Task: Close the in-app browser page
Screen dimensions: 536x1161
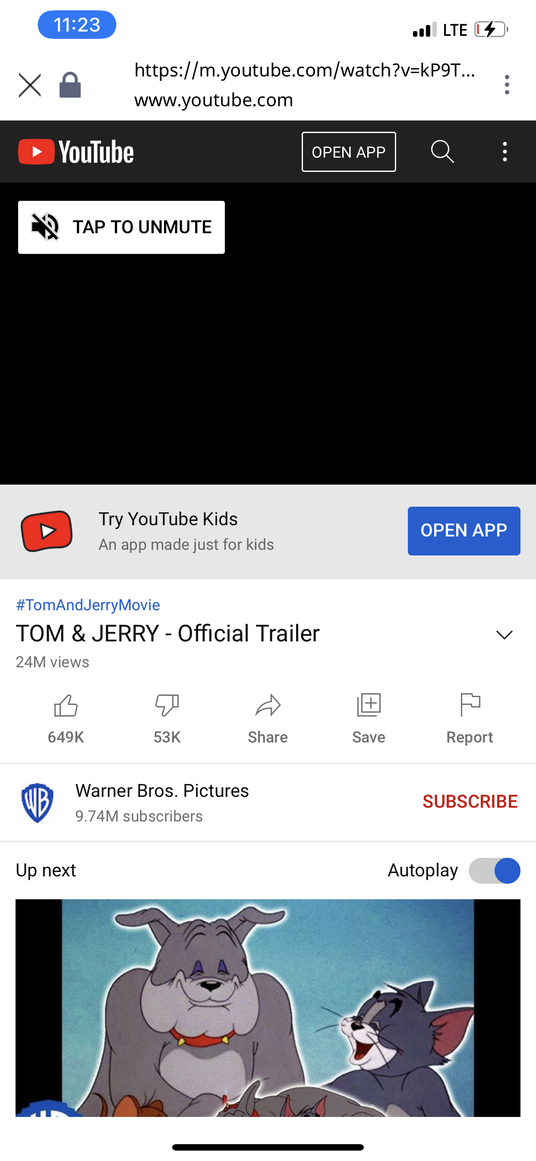Action: pyautogui.click(x=30, y=85)
